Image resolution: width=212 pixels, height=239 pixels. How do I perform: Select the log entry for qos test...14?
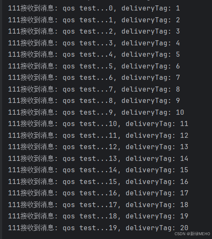coord(98,170)
